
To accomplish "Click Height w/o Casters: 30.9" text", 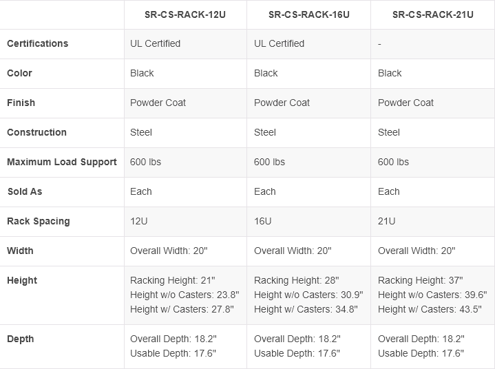I will (308, 295).
